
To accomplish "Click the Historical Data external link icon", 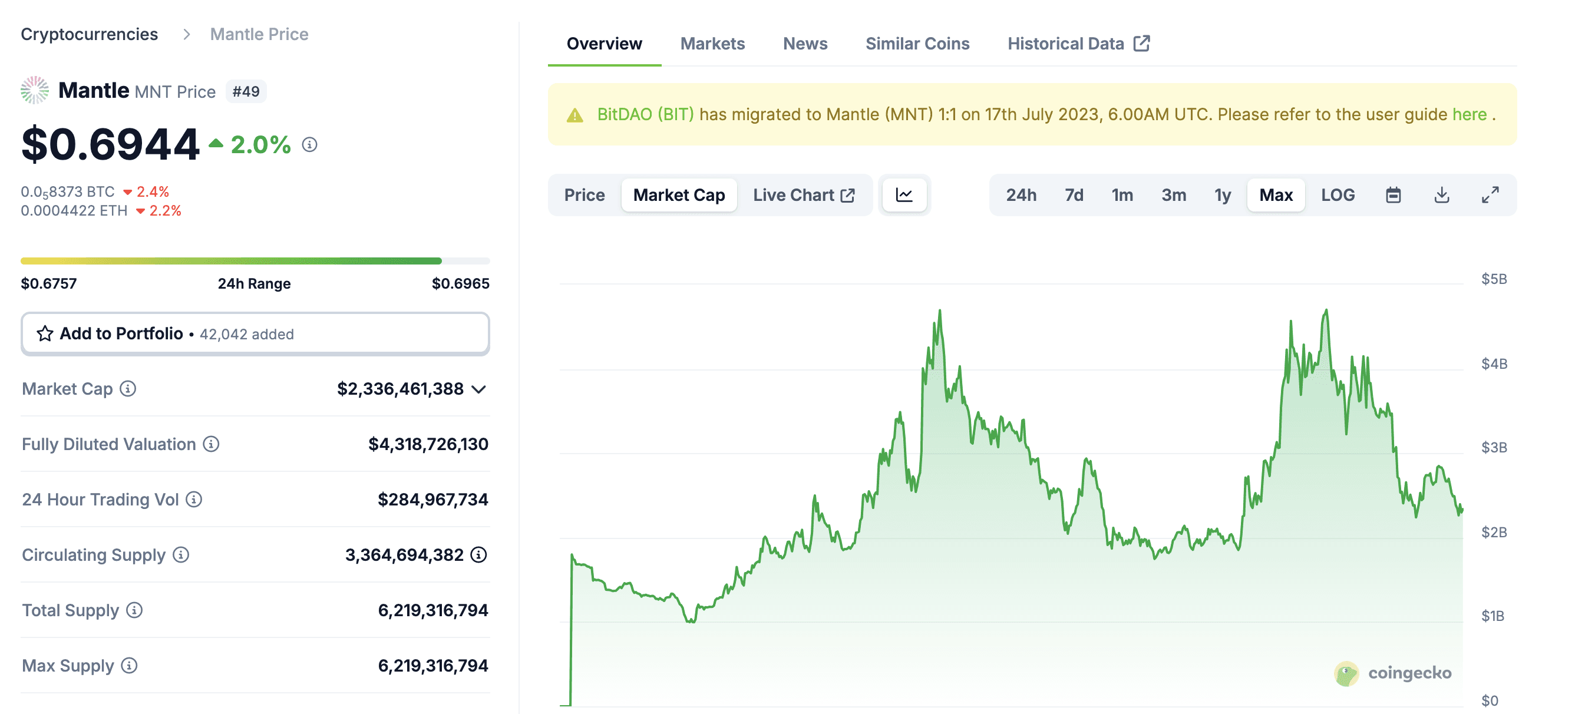I will 1141,43.
